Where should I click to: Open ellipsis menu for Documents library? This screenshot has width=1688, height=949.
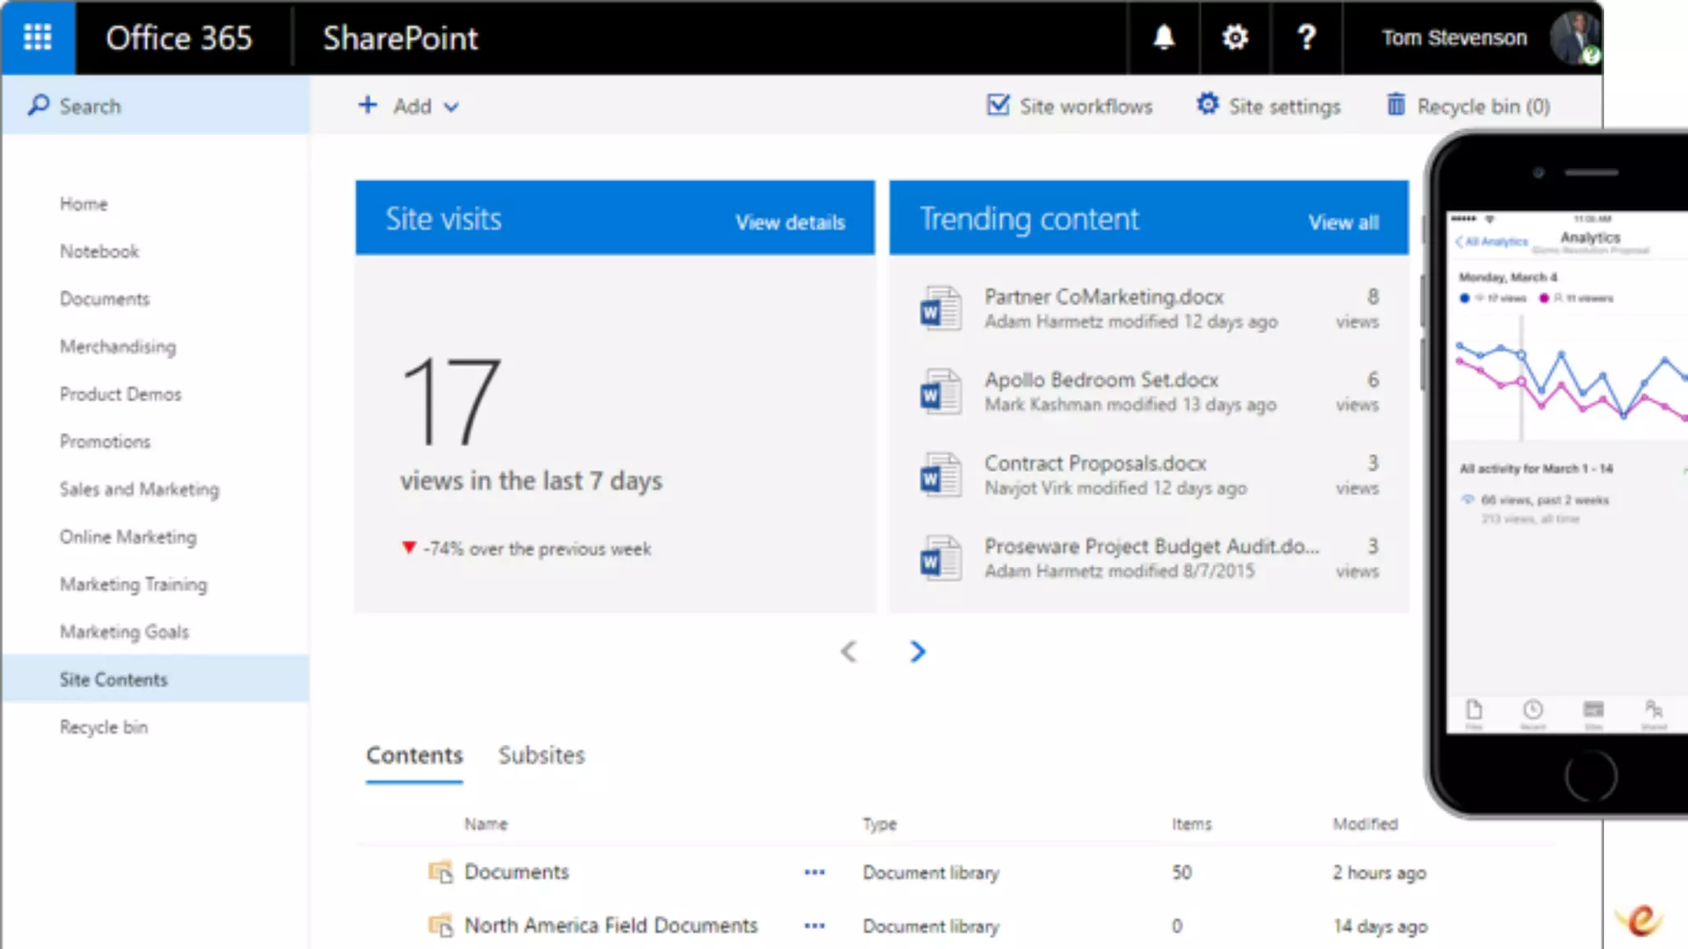coord(814,872)
